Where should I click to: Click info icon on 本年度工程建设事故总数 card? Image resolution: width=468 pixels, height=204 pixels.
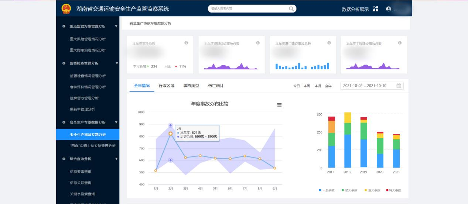click(400, 43)
